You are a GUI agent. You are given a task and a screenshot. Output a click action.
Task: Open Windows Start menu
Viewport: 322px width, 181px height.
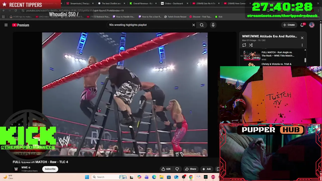pos(87,177)
